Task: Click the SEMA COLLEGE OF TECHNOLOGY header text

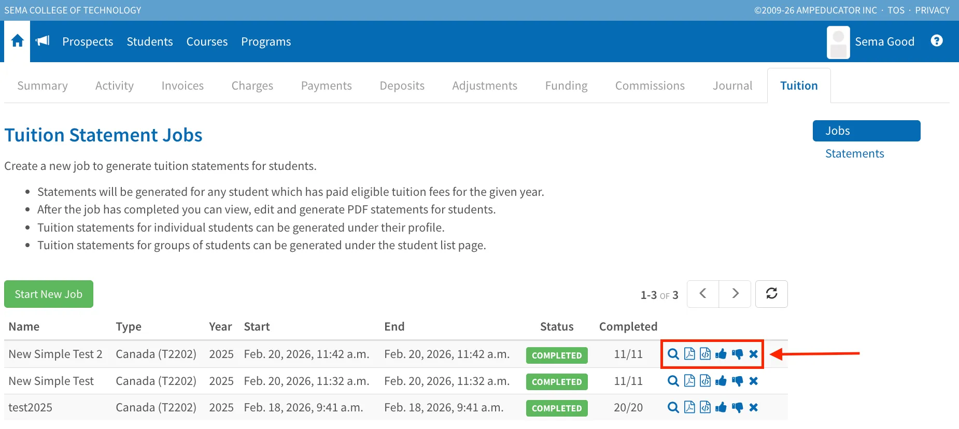Action: [73, 10]
